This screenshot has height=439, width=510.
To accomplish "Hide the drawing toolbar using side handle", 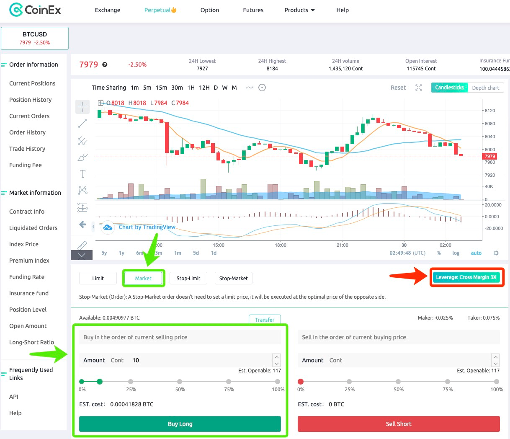I will pyautogui.click(x=93, y=227).
